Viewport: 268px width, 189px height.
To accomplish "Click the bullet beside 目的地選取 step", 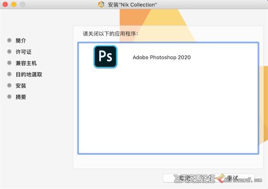I will click(9, 74).
